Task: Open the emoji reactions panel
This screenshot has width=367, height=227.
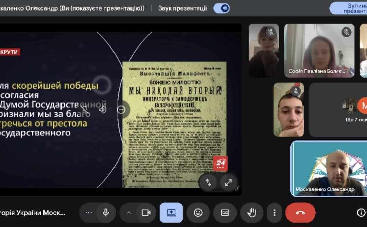Action: [198, 212]
